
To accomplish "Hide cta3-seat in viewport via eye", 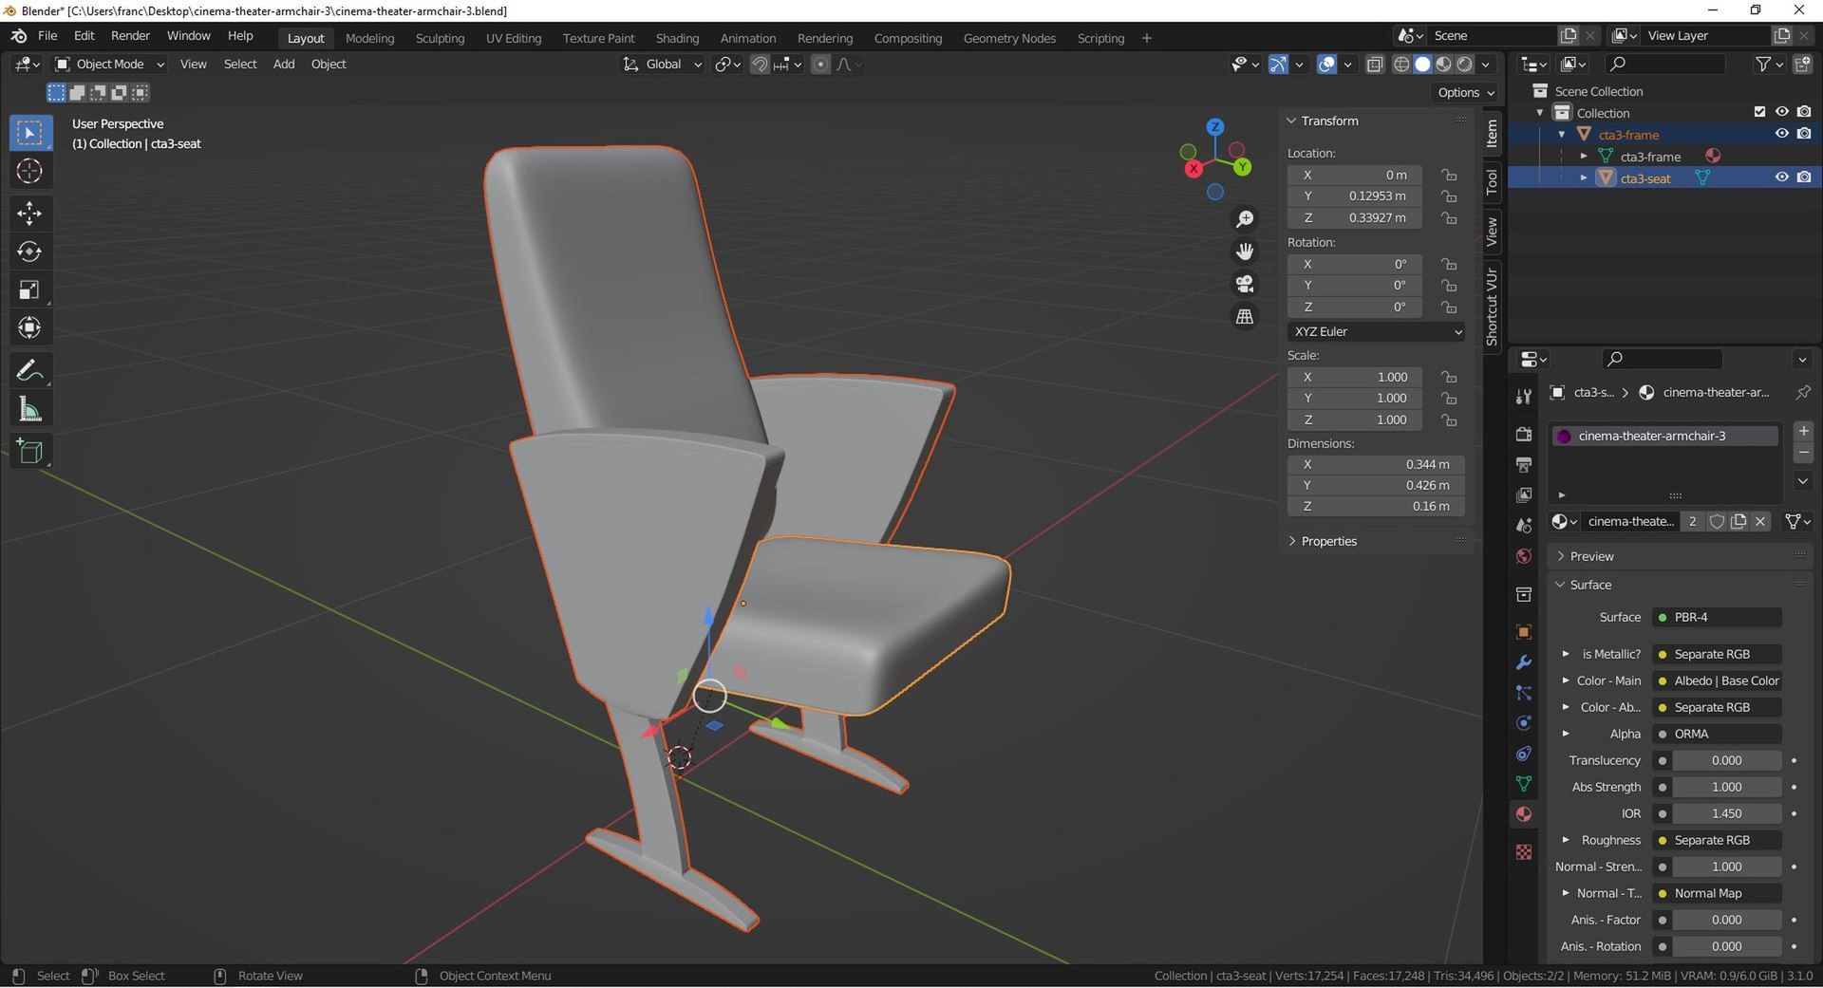I will 1782,177.
